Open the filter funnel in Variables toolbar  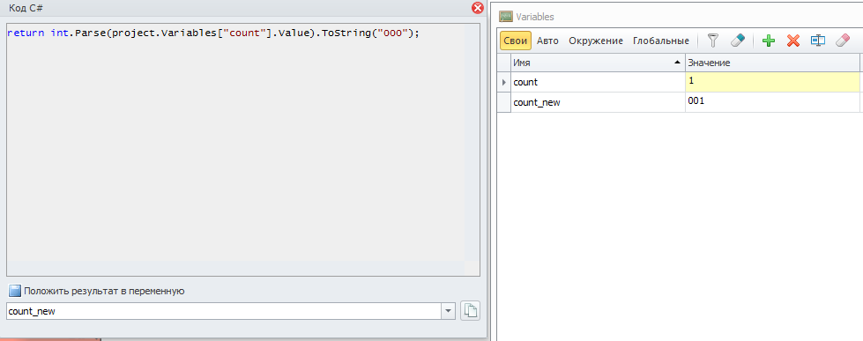click(713, 41)
